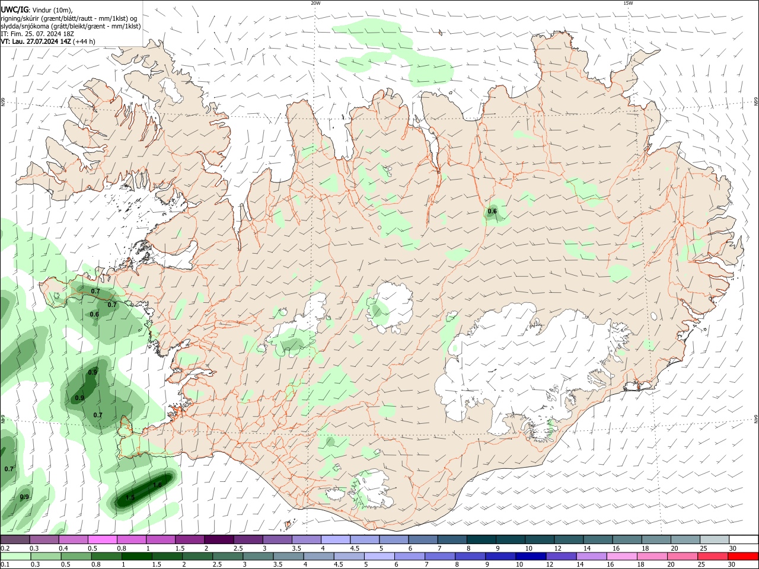Click the '0.2' label on the snow scale
Image resolution: width=759 pixels, height=569 pixels.
pyautogui.click(x=4, y=548)
